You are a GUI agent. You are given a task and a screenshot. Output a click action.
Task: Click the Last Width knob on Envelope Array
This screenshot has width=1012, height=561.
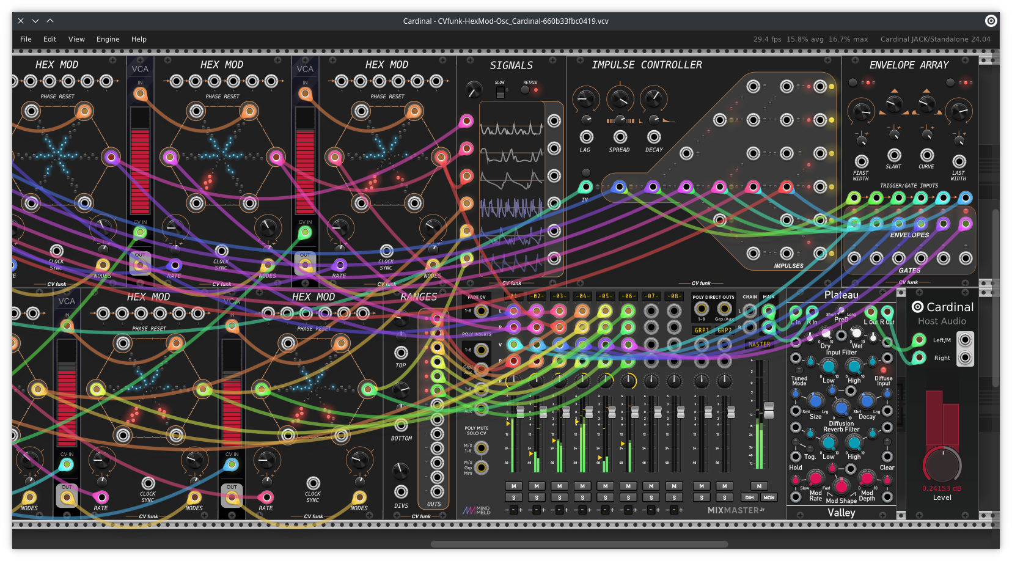958,111
